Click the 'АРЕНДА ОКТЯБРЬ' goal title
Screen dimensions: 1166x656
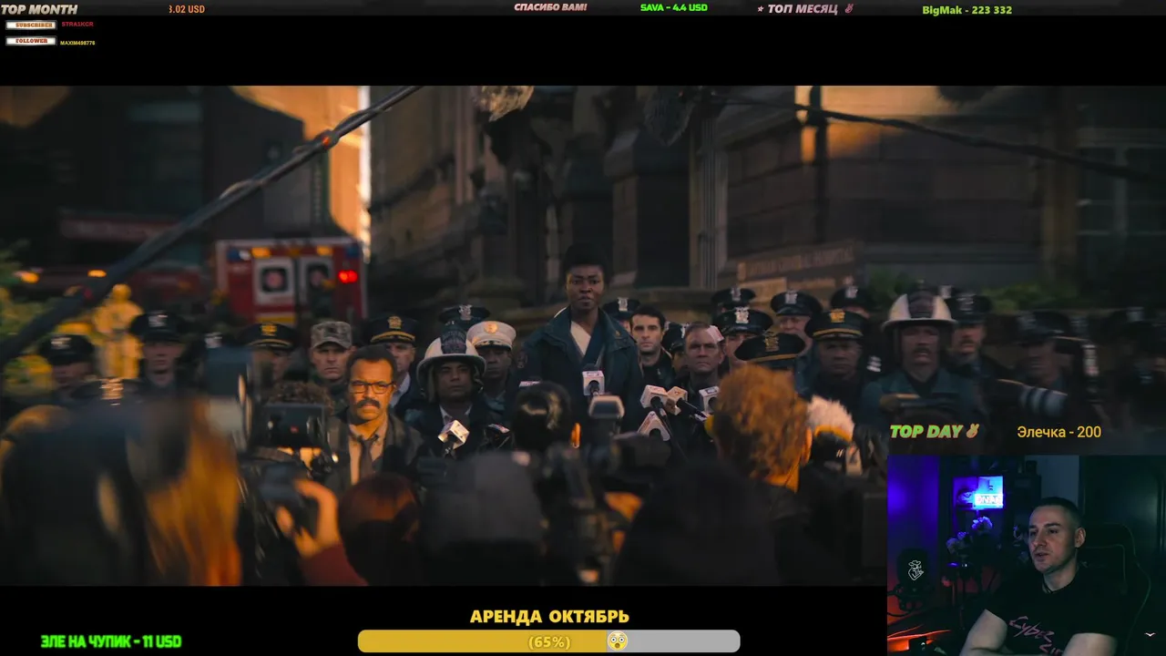coord(549,617)
